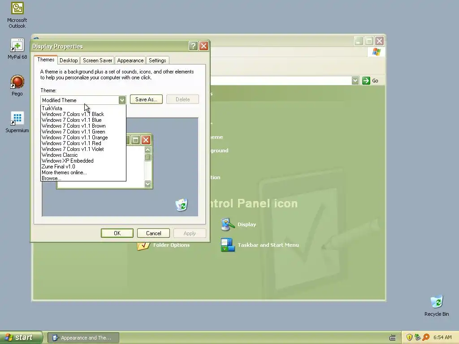Screen dimensions: 459x344
Task: Click the green Go arrow button
Action: (x=366, y=81)
